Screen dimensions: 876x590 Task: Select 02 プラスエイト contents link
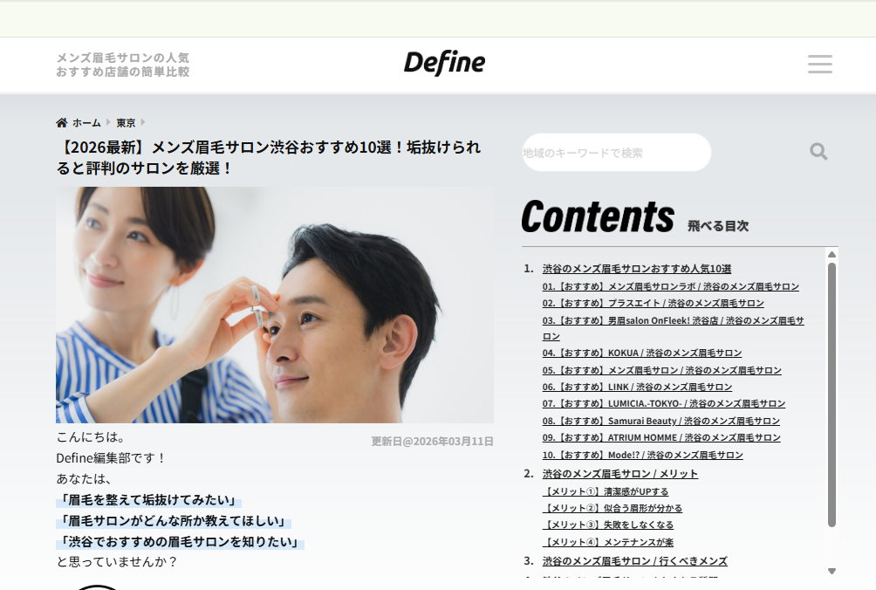(x=653, y=303)
